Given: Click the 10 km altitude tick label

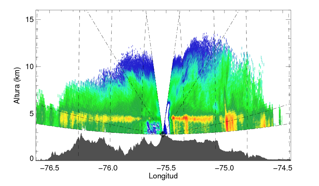Looking at the screenshot, I should tap(29, 67).
